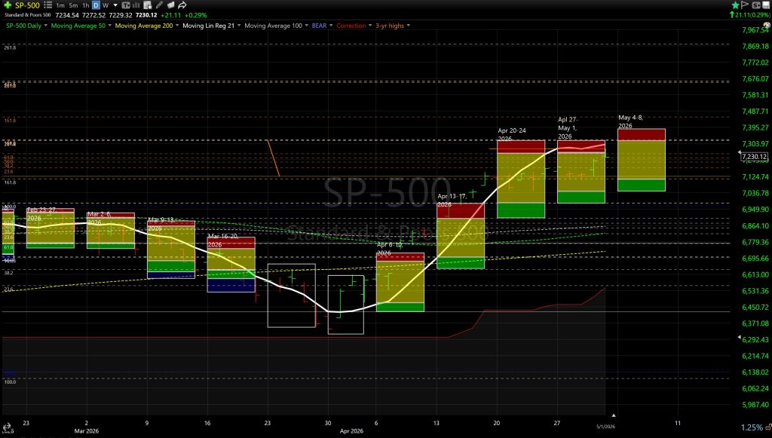Click the scroll arrows icon at bottom-left

tap(7, 427)
